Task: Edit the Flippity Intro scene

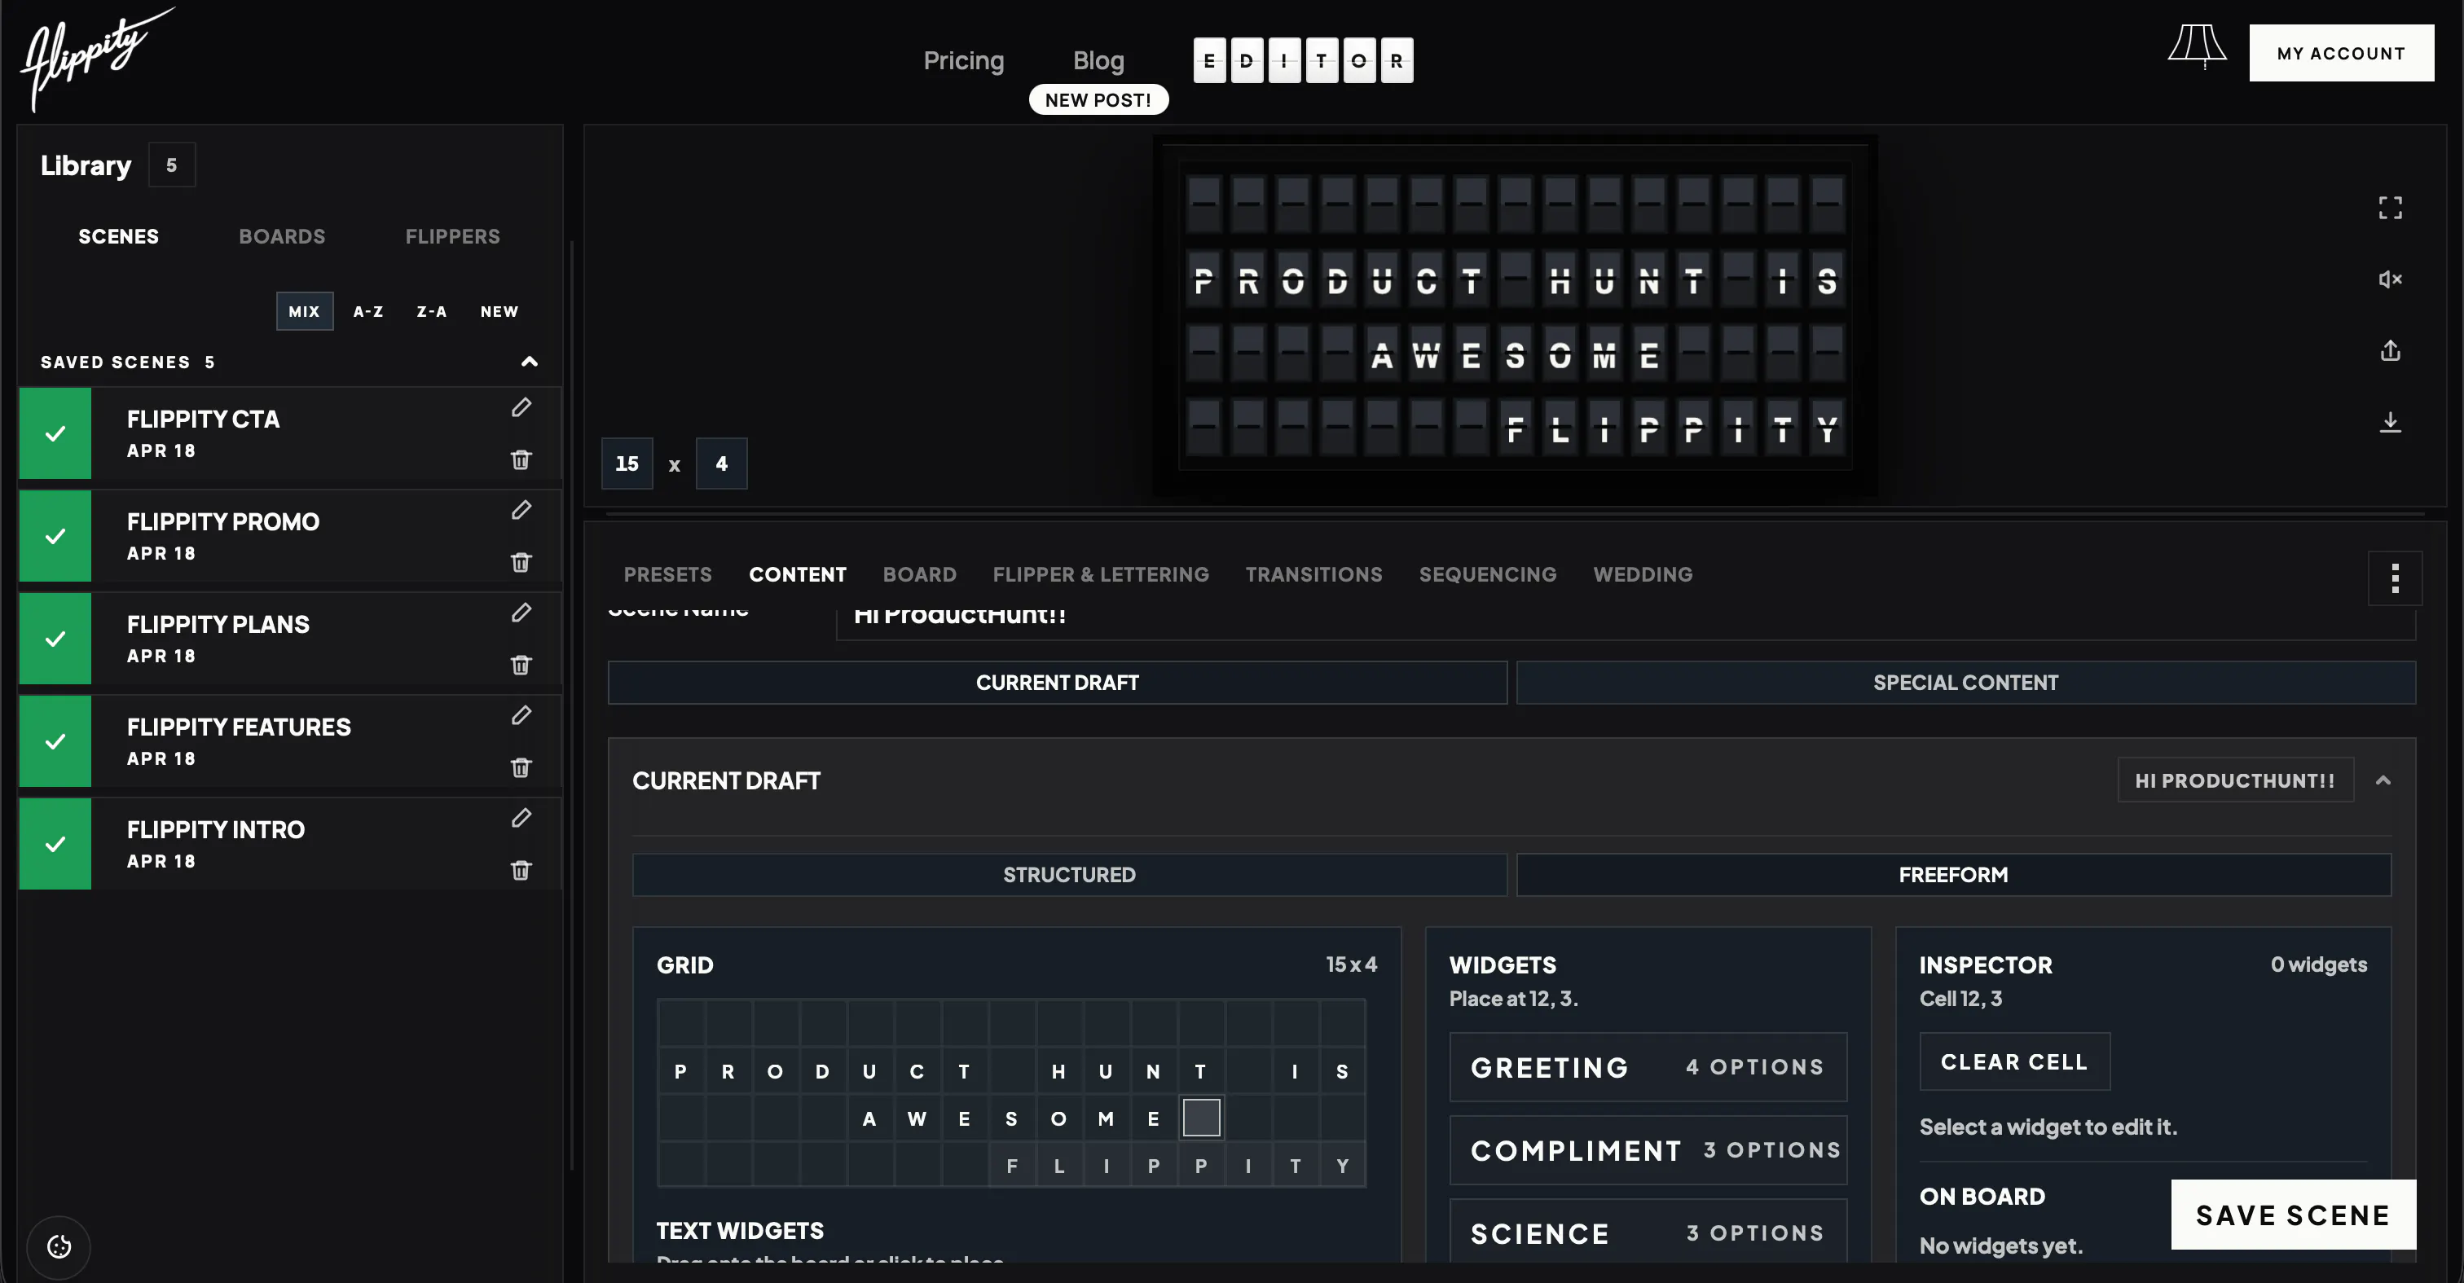Action: (521, 817)
